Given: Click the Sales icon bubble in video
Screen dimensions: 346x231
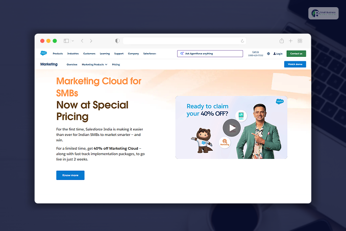Looking at the screenshot, I should 241,116.
